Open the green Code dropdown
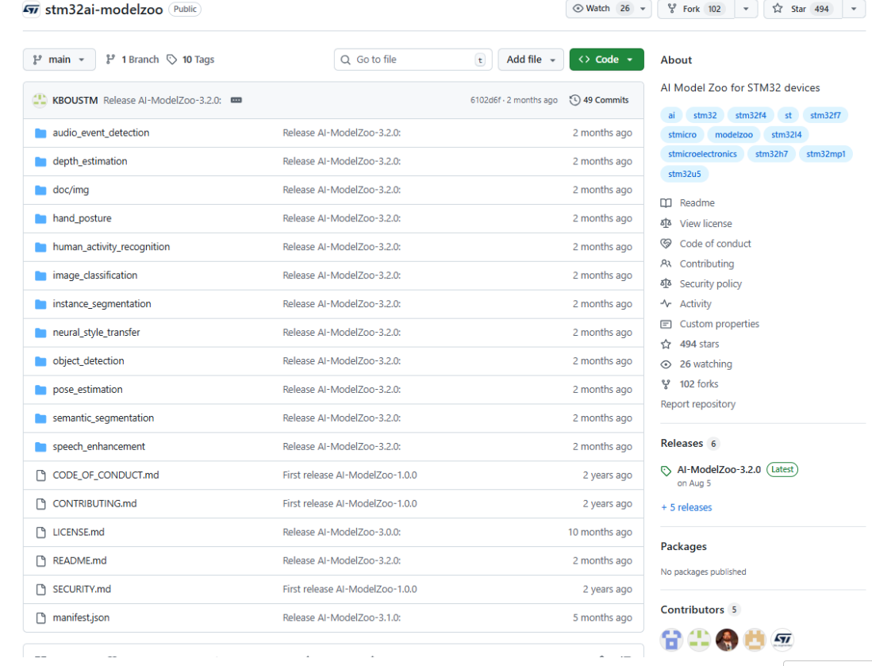The height and width of the screenshot is (666, 872). 606,60
